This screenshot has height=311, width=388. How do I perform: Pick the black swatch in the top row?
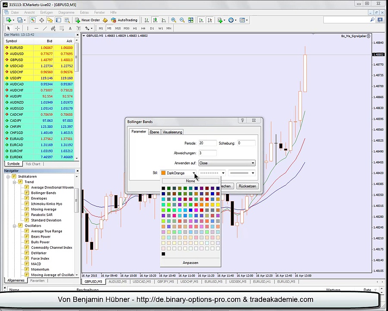(163, 188)
